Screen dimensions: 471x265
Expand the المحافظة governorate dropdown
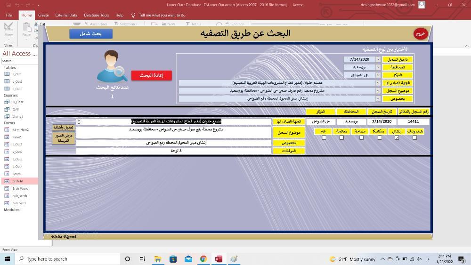(x=378, y=67)
